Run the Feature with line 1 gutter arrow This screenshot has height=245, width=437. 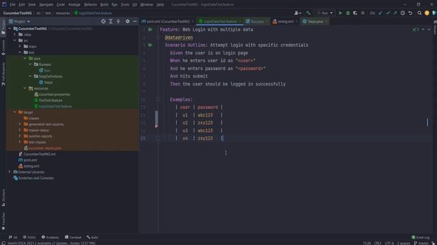coord(150,29)
